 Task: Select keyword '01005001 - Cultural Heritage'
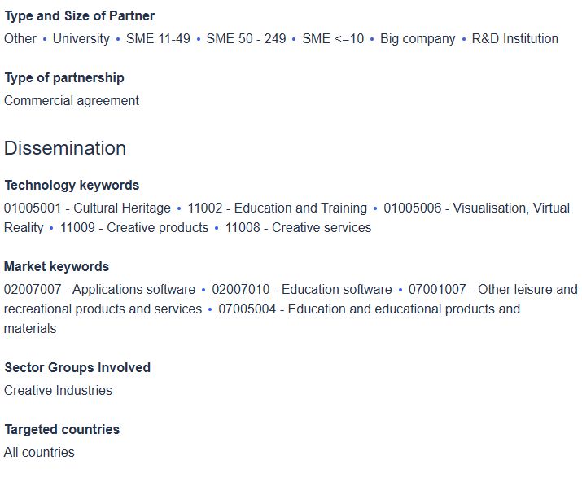tap(87, 208)
